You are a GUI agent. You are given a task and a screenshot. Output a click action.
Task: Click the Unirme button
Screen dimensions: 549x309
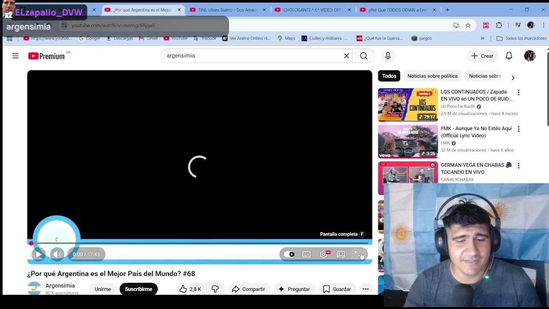[x=103, y=289]
